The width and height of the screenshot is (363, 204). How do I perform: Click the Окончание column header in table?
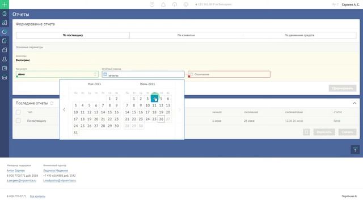[x=251, y=112]
